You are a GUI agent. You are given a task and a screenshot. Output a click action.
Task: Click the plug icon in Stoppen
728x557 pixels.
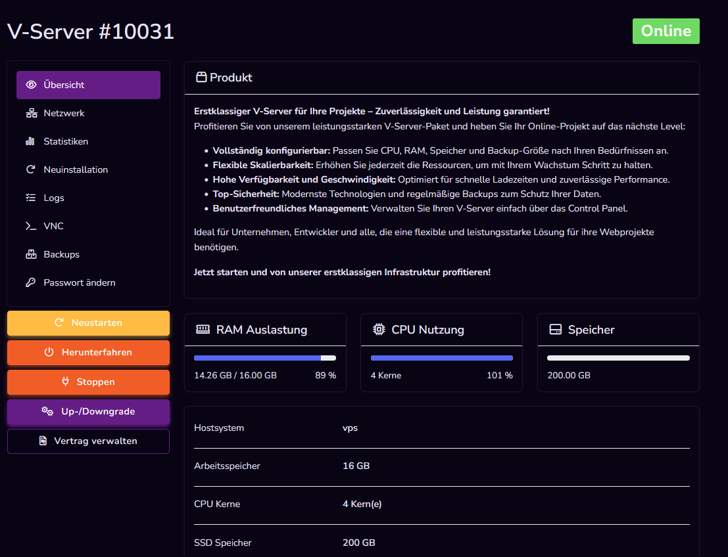[x=65, y=382]
